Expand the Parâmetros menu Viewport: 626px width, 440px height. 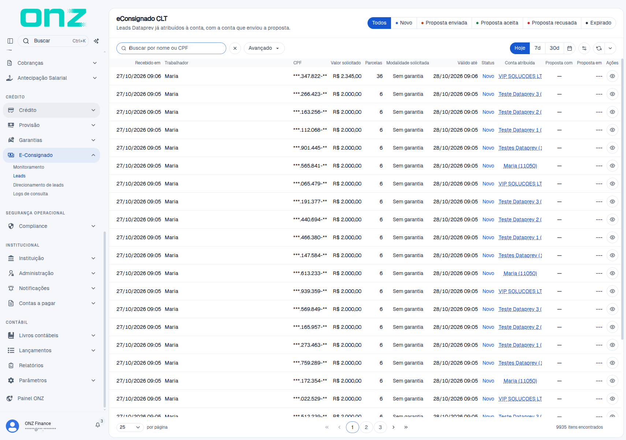[x=51, y=380]
